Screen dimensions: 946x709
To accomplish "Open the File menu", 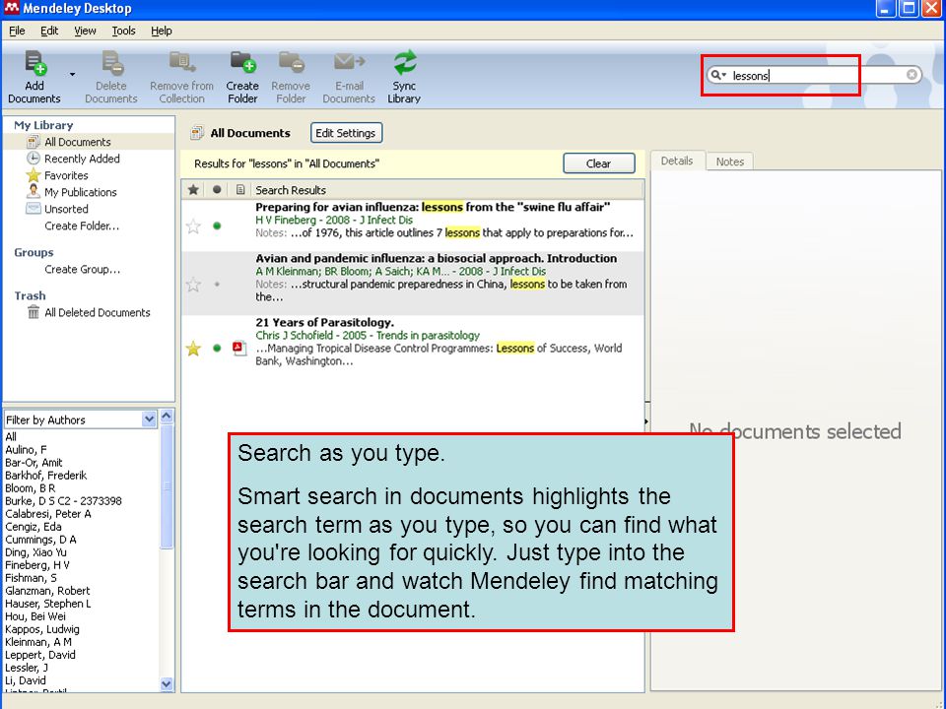I will click(x=17, y=31).
